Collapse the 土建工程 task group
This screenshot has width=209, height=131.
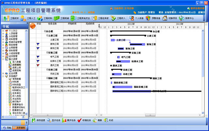point(47,36)
